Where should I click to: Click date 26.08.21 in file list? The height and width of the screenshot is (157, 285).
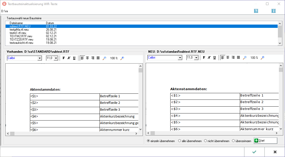[51, 30]
